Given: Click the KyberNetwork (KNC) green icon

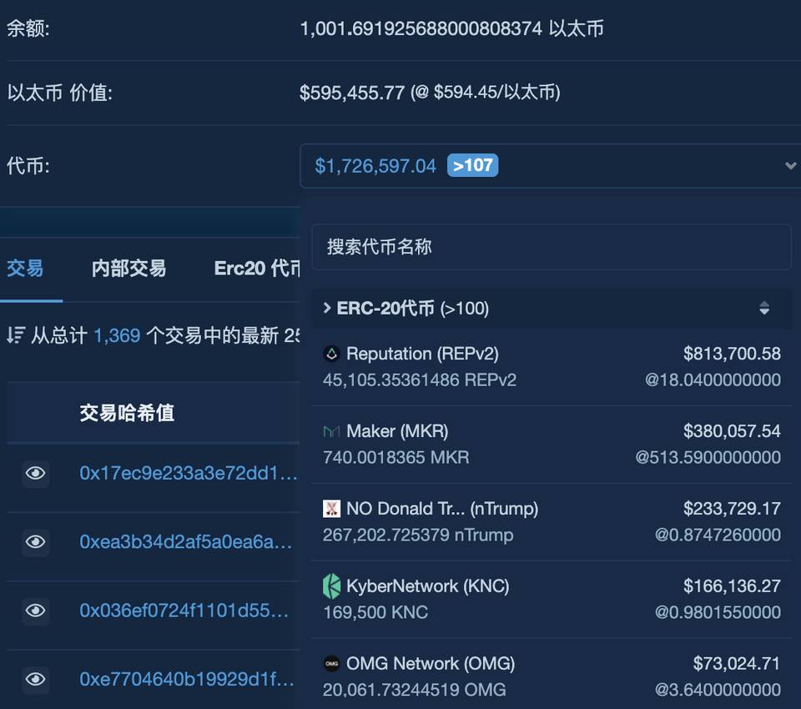Looking at the screenshot, I should [332, 586].
